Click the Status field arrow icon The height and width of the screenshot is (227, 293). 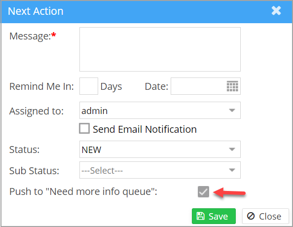click(232, 150)
